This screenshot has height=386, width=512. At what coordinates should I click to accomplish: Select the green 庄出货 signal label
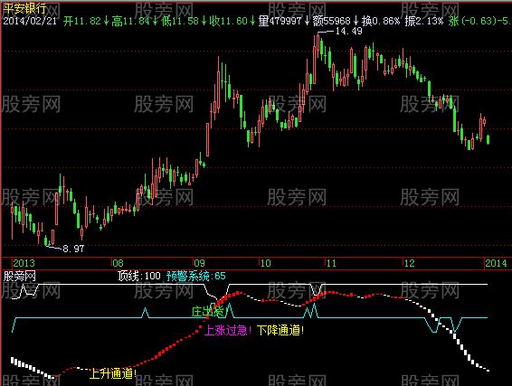[208, 312]
